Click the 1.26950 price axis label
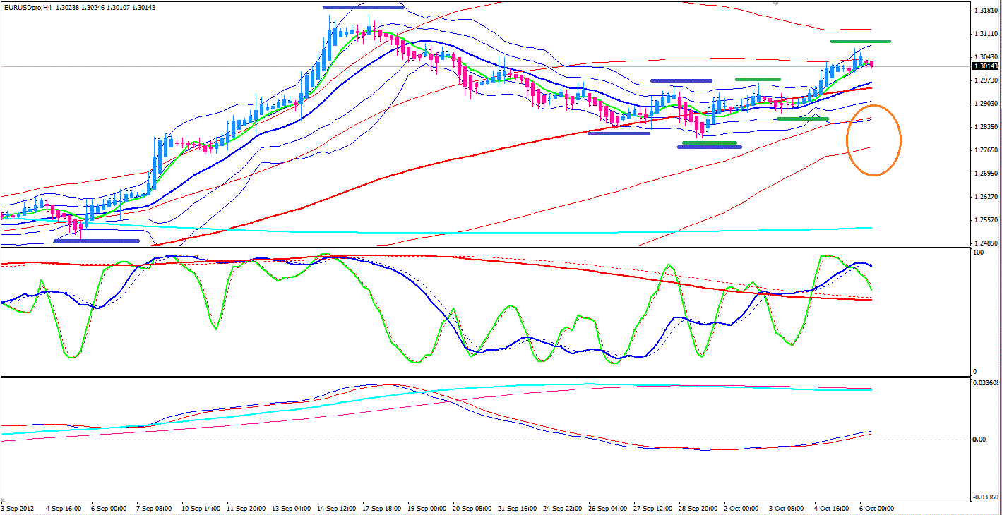This screenshot has width=1002, height=515. point(985,174)
